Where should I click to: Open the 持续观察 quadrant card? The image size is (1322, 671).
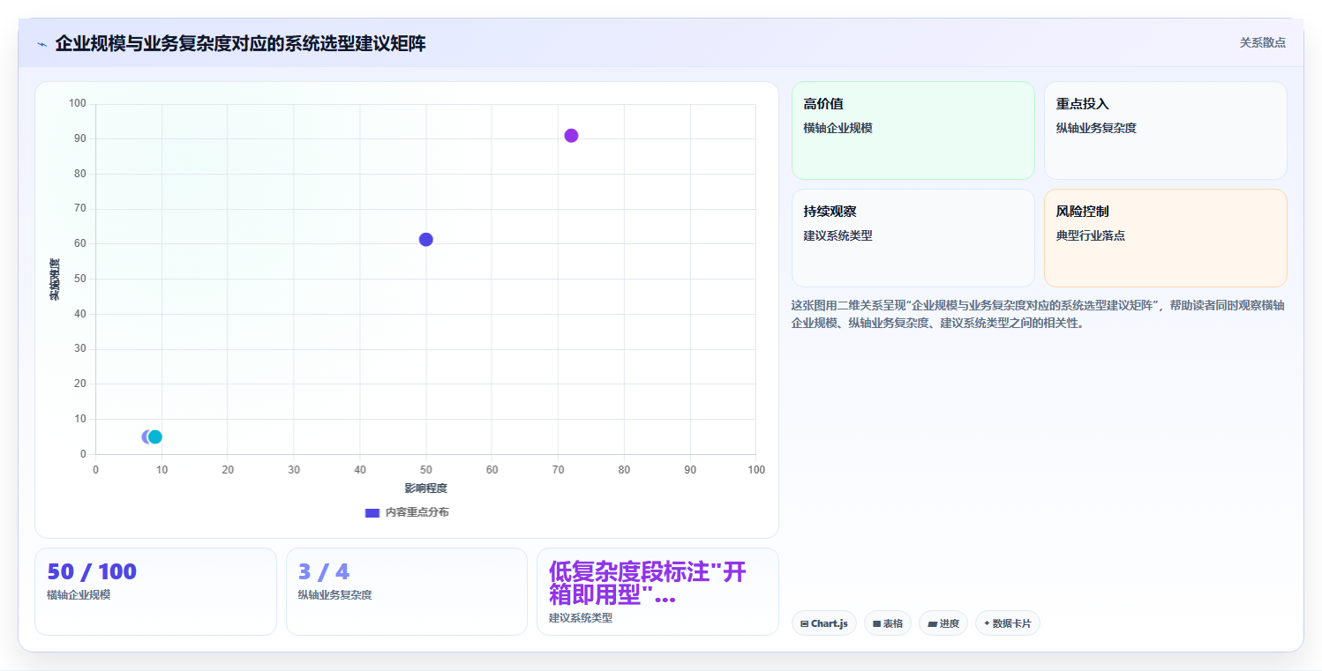click(x=913, y=238)
